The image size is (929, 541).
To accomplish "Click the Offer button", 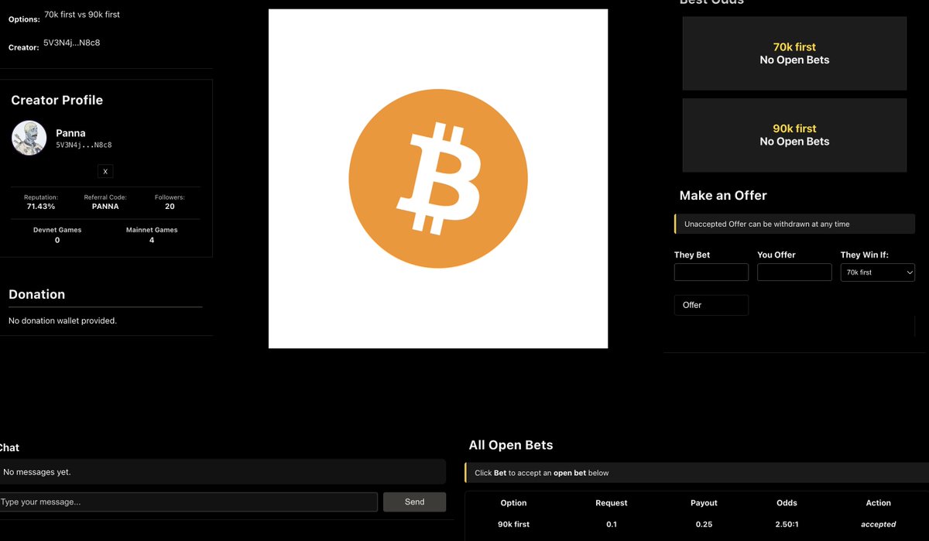I will 711,305.
